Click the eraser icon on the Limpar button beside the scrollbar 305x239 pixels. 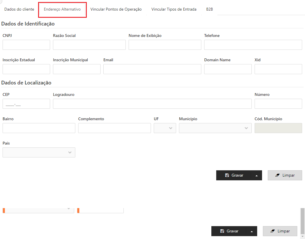coord(272,231)
